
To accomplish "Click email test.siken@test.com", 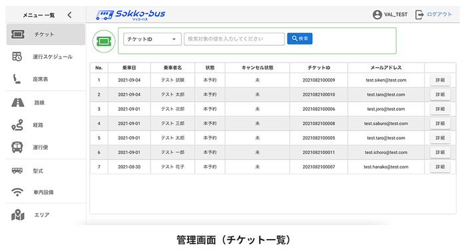I will pos(386,80).
